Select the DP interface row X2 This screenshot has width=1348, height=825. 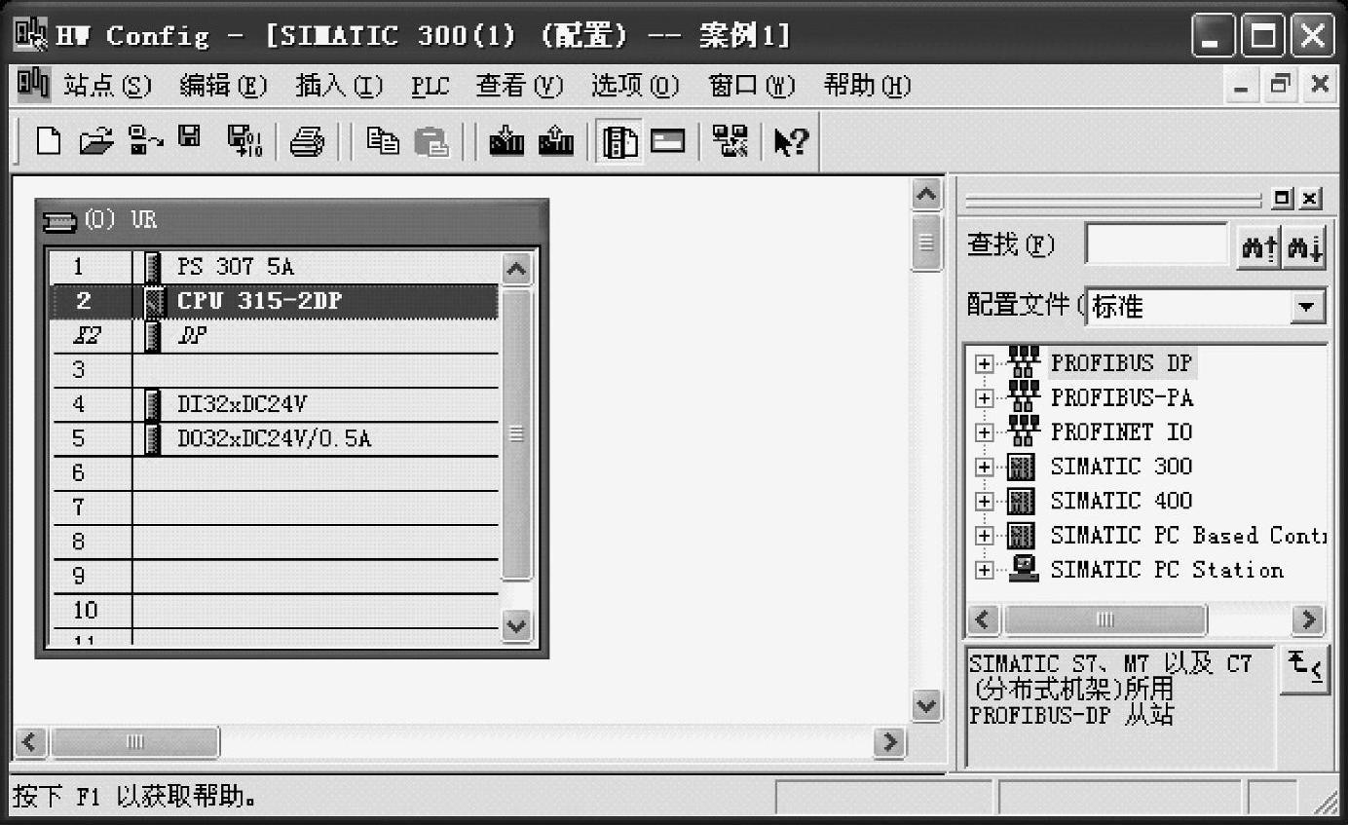pyautogui.click(x=274, y=336)
